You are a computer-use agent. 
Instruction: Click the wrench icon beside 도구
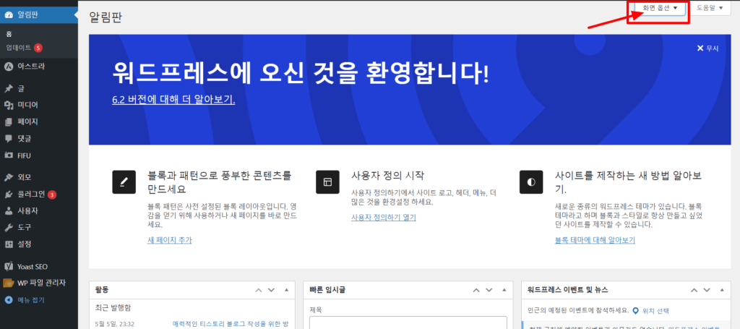point(9,228)
